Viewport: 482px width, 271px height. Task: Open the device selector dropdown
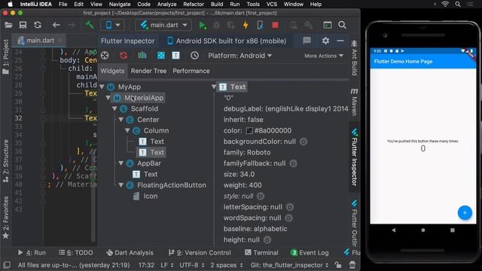112,25
